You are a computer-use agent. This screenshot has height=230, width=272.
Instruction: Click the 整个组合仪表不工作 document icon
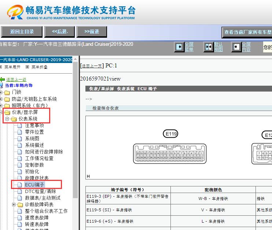click(x=20, y=211)
